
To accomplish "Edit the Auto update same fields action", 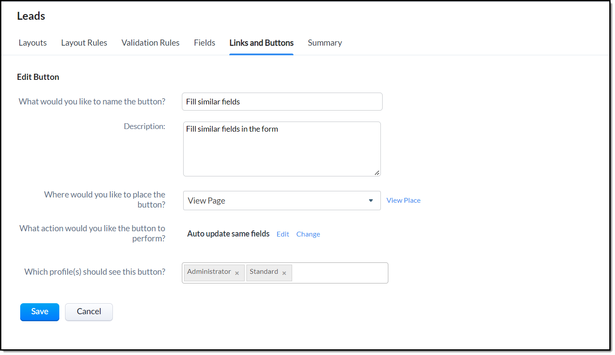I will pyautogui.click(x=282, y=234).
